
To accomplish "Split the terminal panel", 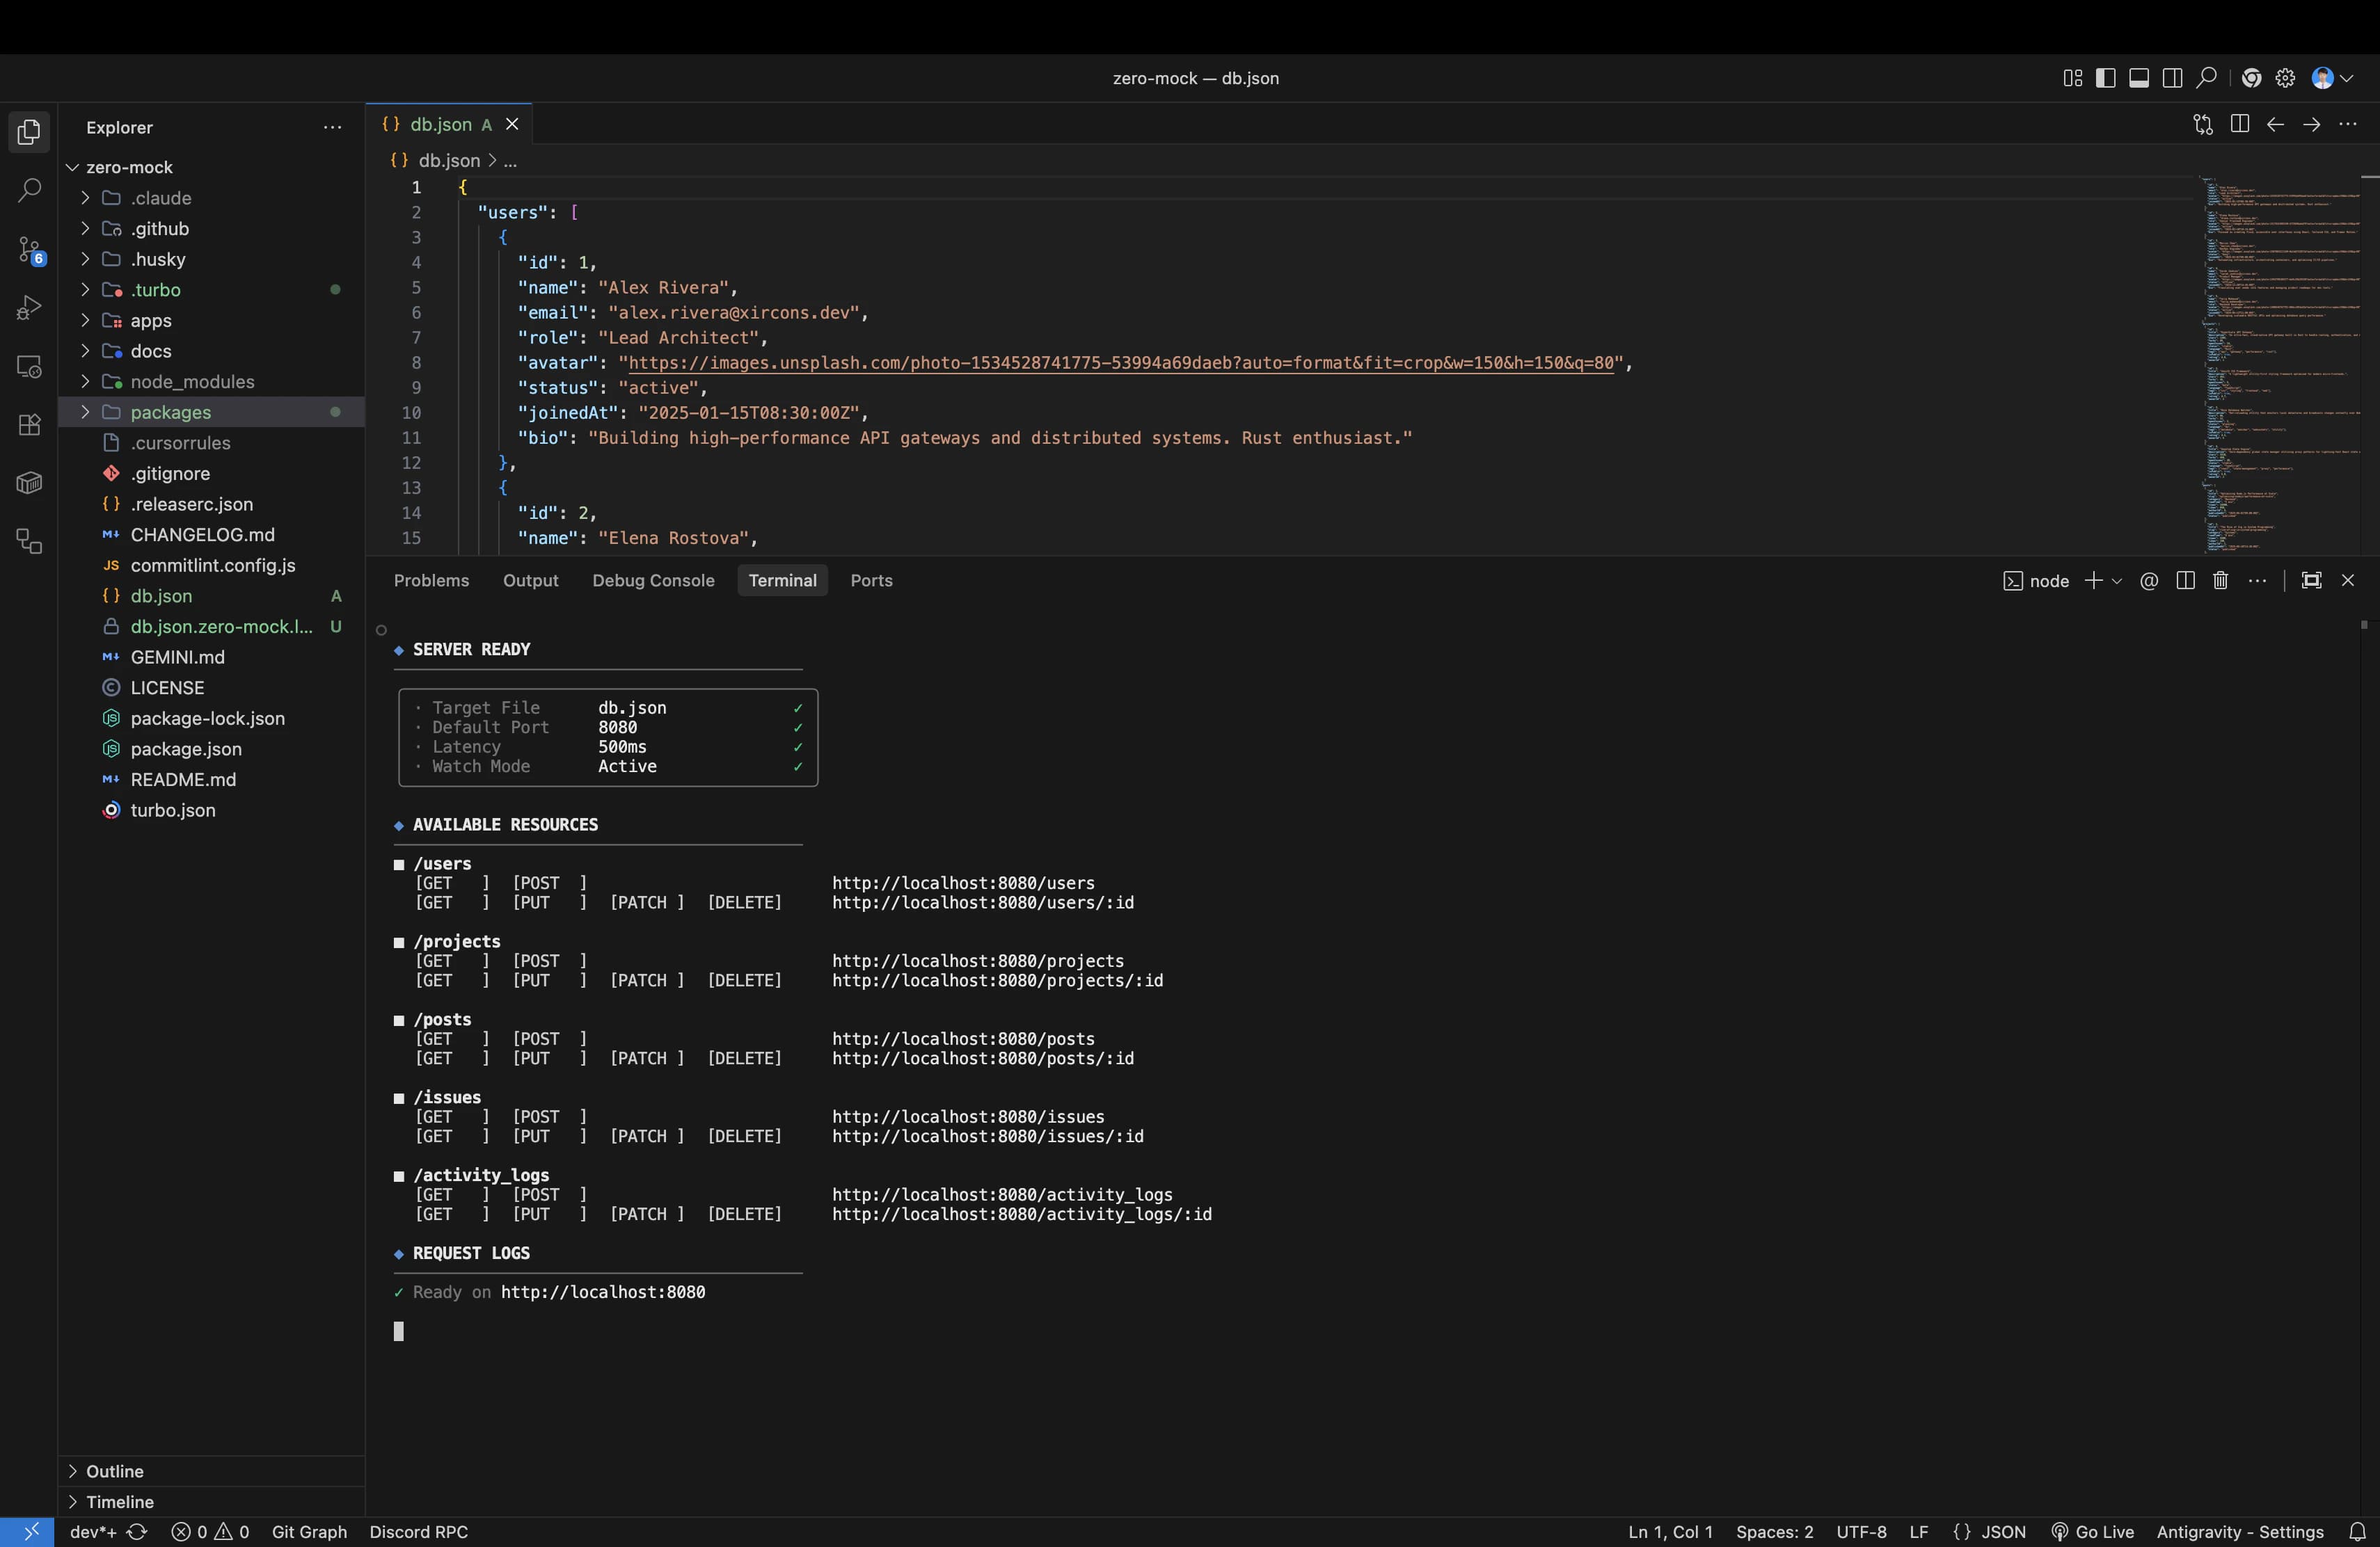I will tap(2185, 581).
